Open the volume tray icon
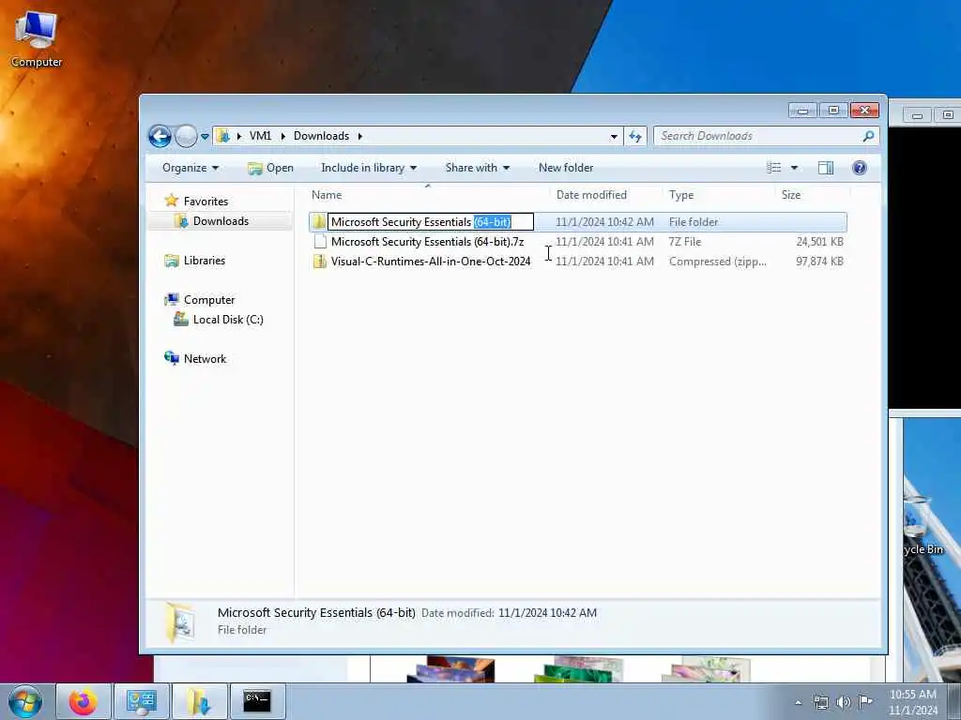This screenshot has width=961, height=720. point(844,702)
